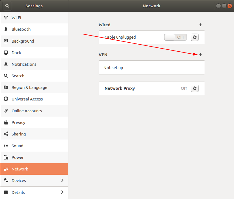The height and width of the screenshot is (199, 234).
Task: Click the search icon in Settings header
Action: click(x=7, y=6)
